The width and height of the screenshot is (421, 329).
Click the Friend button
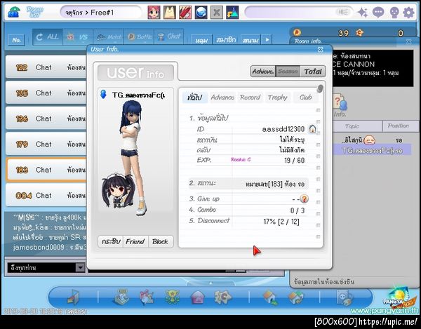click(x=135, y=241)
